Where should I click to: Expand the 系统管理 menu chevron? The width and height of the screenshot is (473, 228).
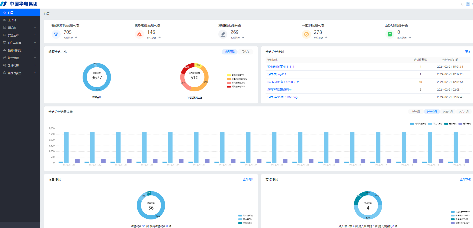point(35,65)
